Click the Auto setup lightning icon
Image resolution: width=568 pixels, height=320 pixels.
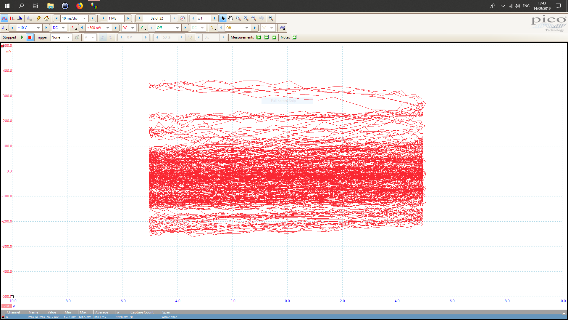39,18
